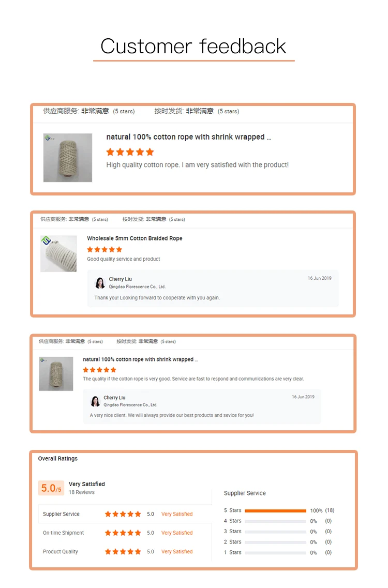Click Cherry Liu's avatar in the third review

pyautogui.click(x=95, y=401)
